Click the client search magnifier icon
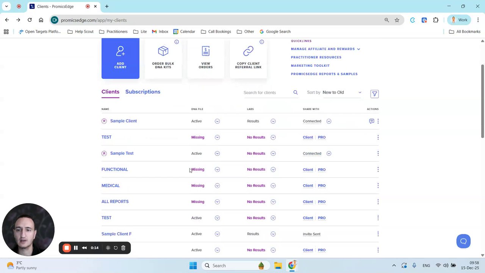Screen dimensions: 485x273 [296, 92]
